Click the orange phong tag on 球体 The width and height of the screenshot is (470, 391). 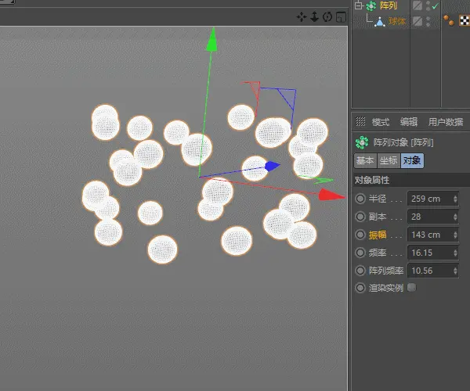coord(450,21)
